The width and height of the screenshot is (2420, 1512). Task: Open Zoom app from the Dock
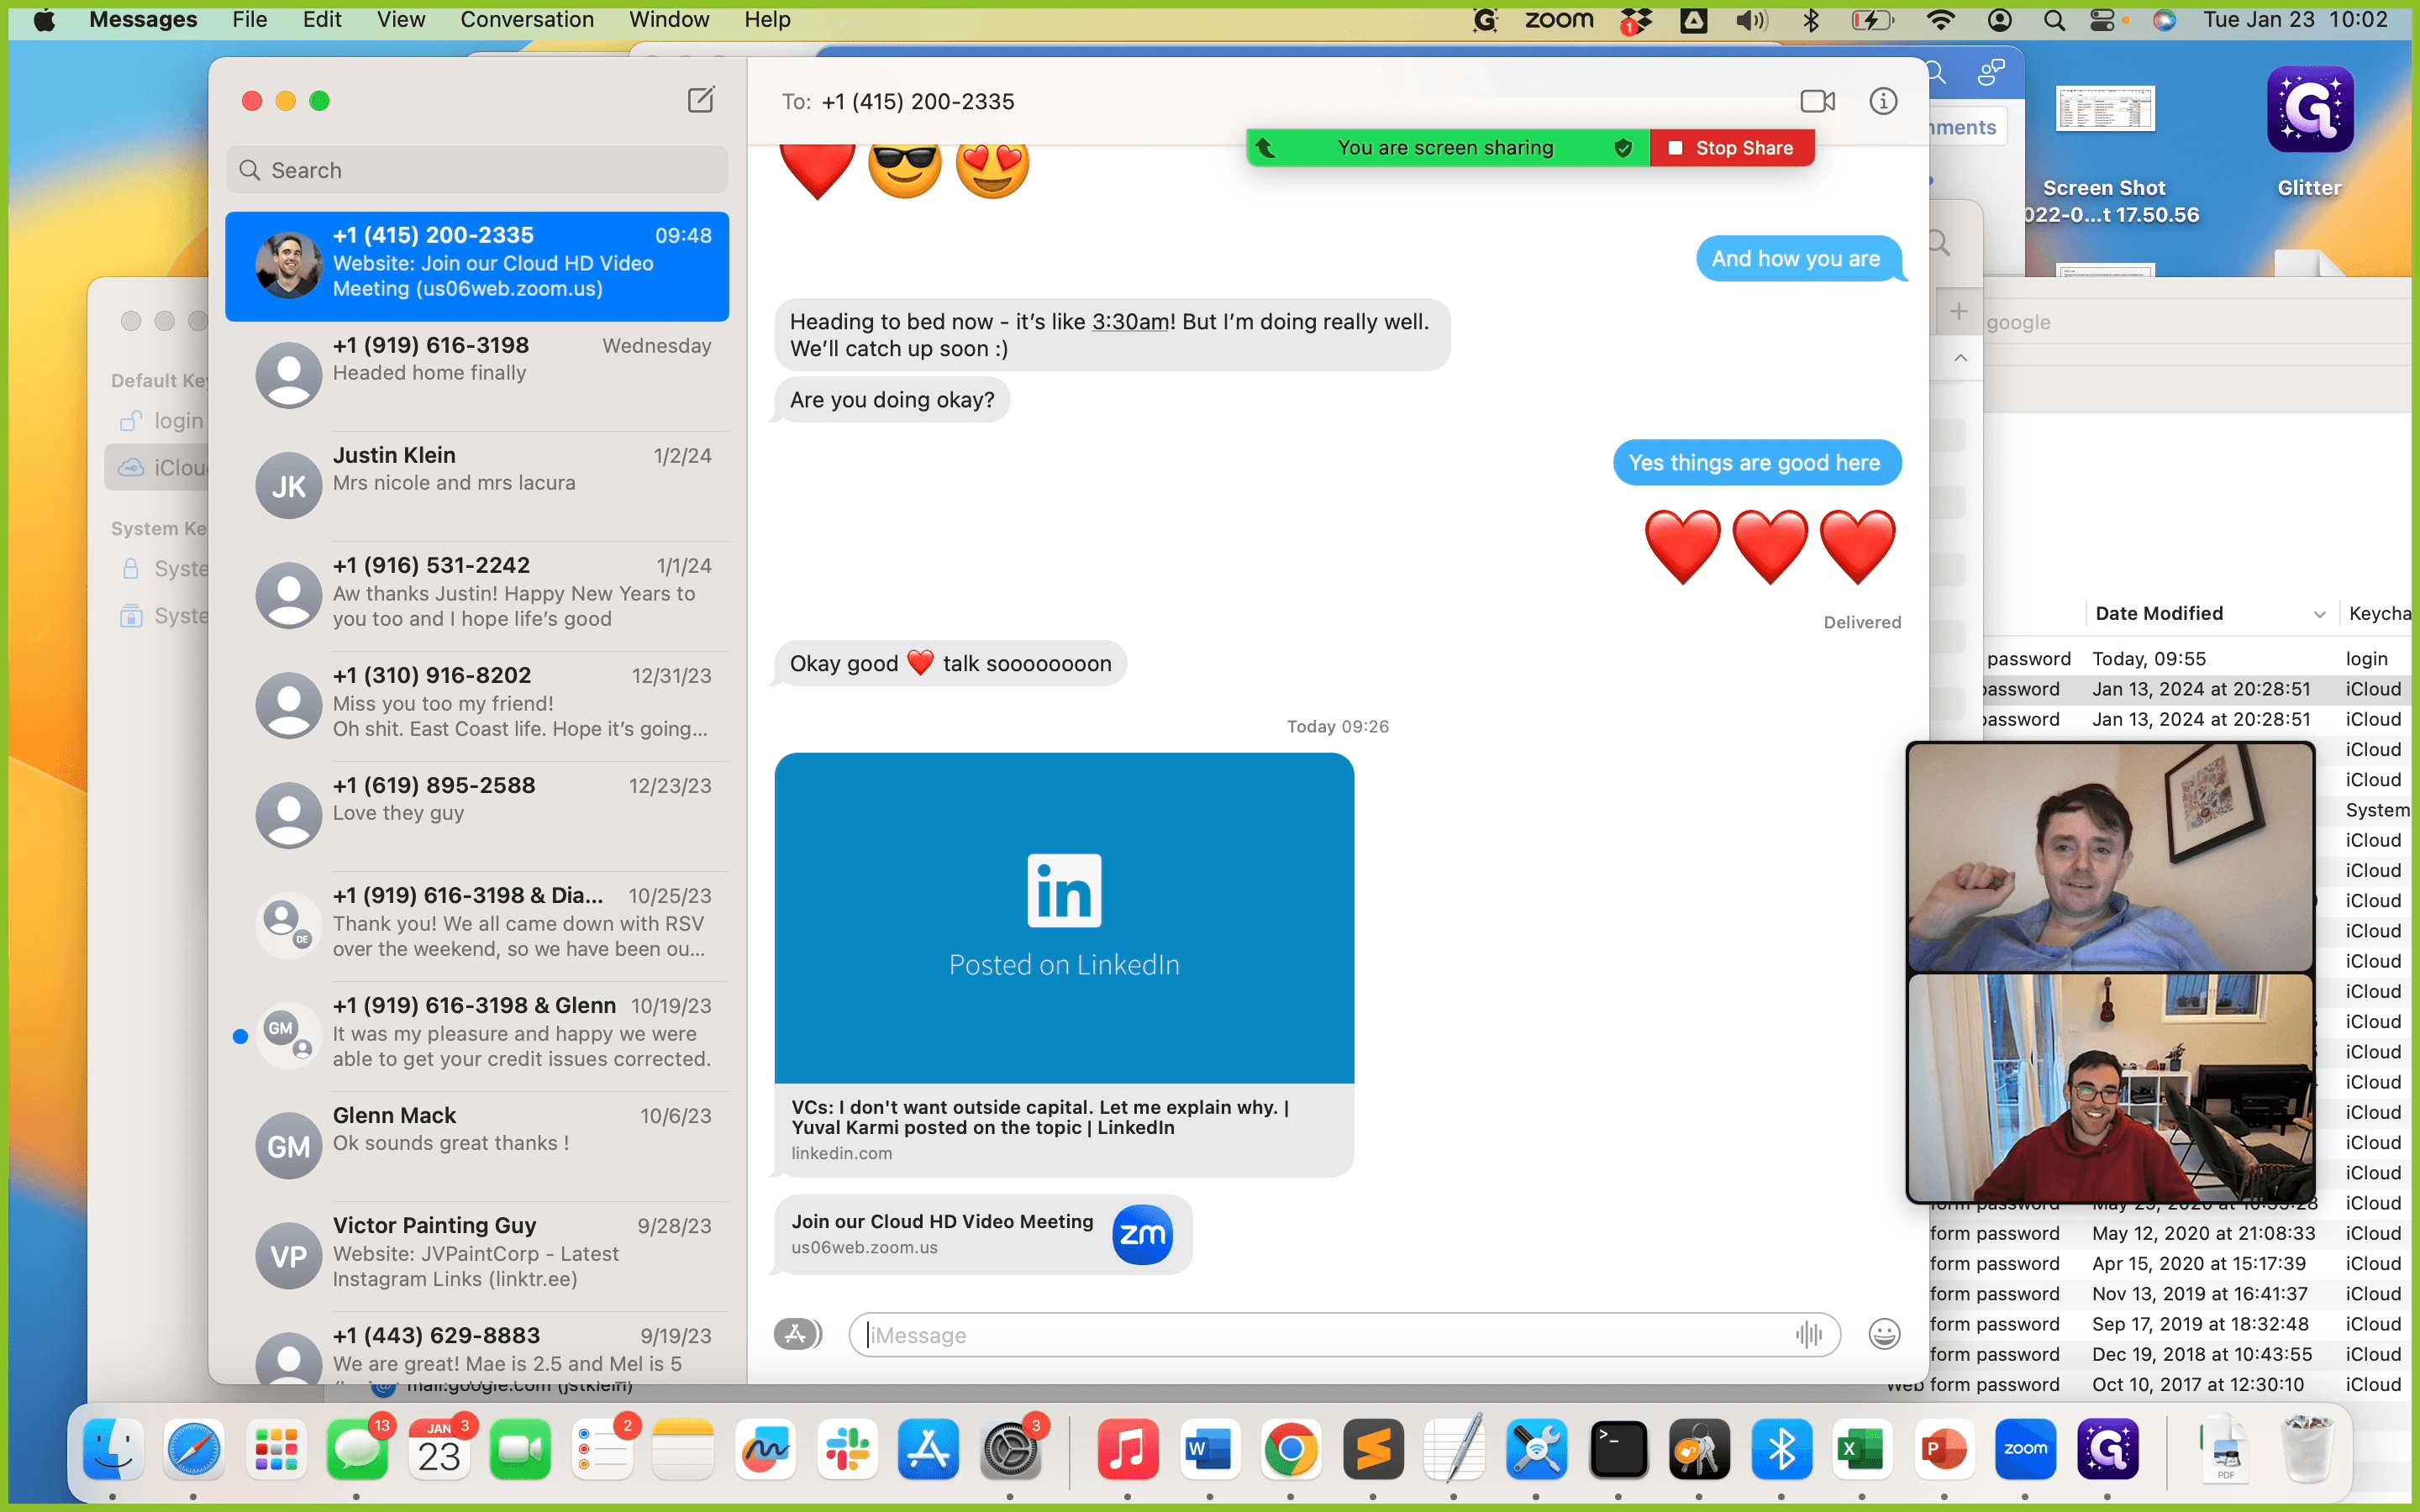point(2025,1449)
